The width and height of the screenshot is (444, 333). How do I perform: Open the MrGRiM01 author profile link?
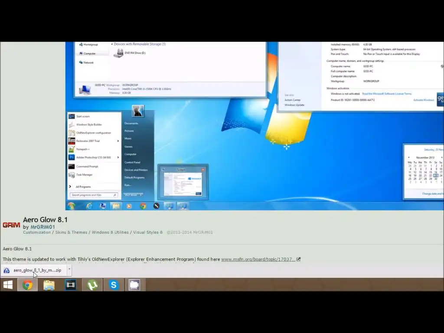[x=43, y=227]
